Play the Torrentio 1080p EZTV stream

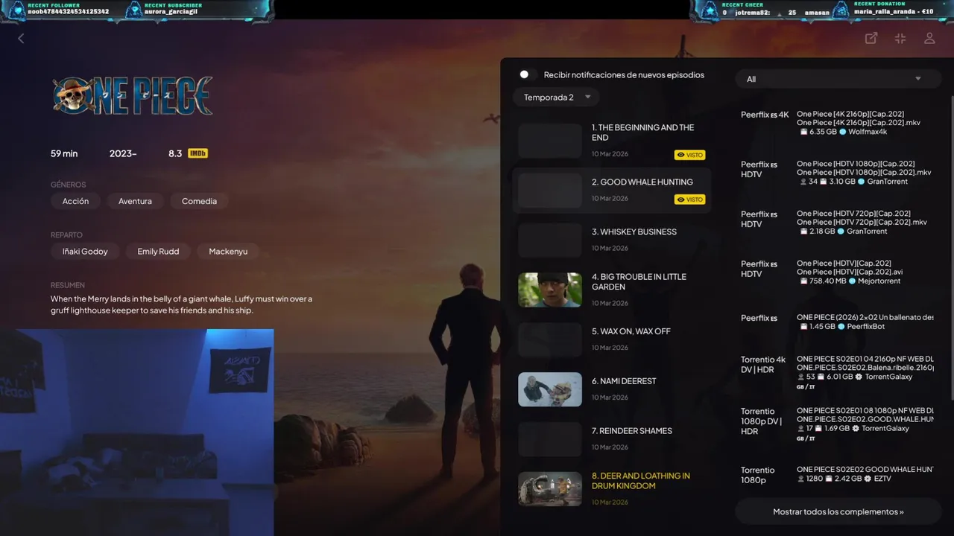point(837,474)
